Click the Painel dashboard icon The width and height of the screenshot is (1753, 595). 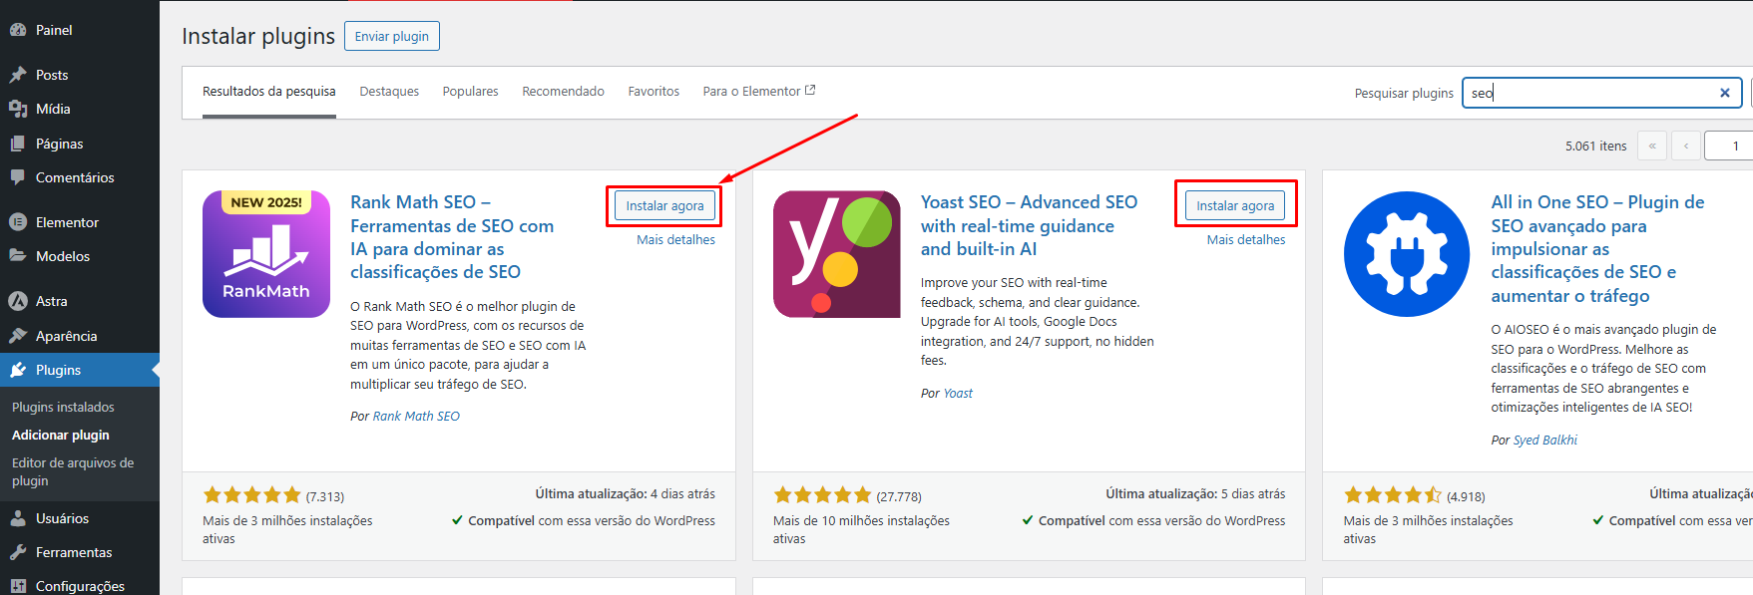point(18,30)
